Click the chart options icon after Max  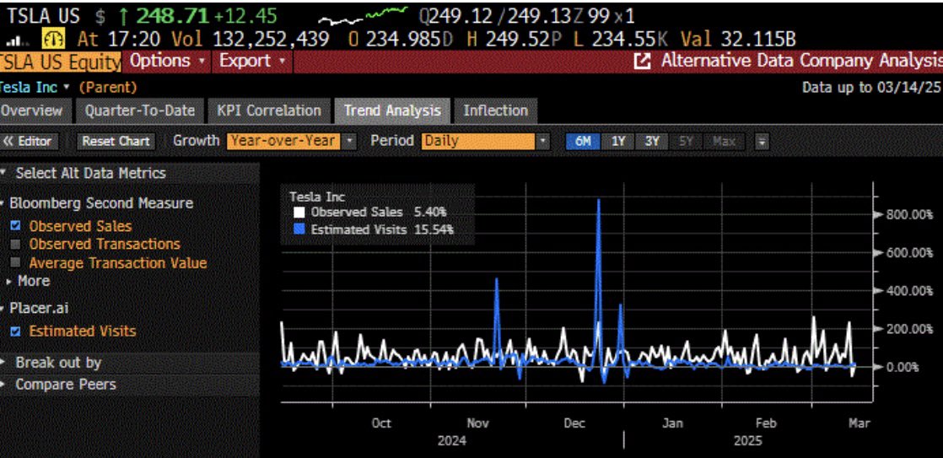pyautogui.click(x=762, y=141)
